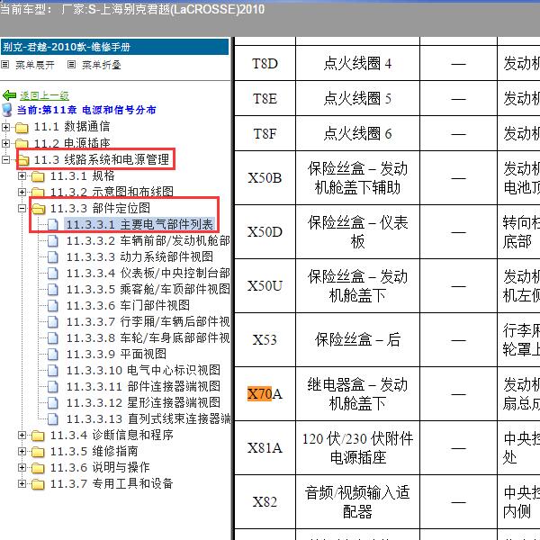
Task: Expand the 11.3.2 示意图和布线图 node
Action: 22,192
